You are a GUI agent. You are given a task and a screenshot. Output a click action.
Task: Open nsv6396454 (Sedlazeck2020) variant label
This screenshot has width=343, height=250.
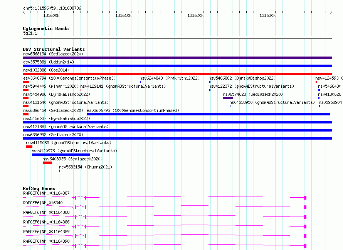53,110
